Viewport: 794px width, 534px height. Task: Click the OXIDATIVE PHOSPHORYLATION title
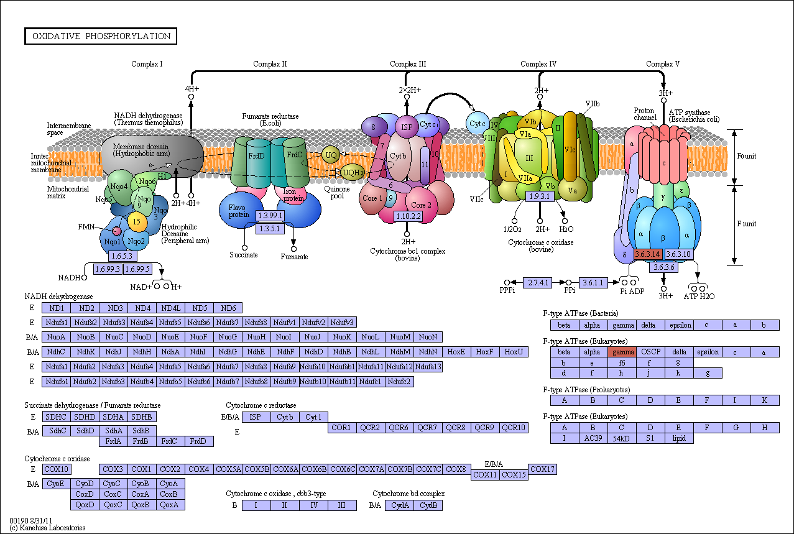(101, 36)
